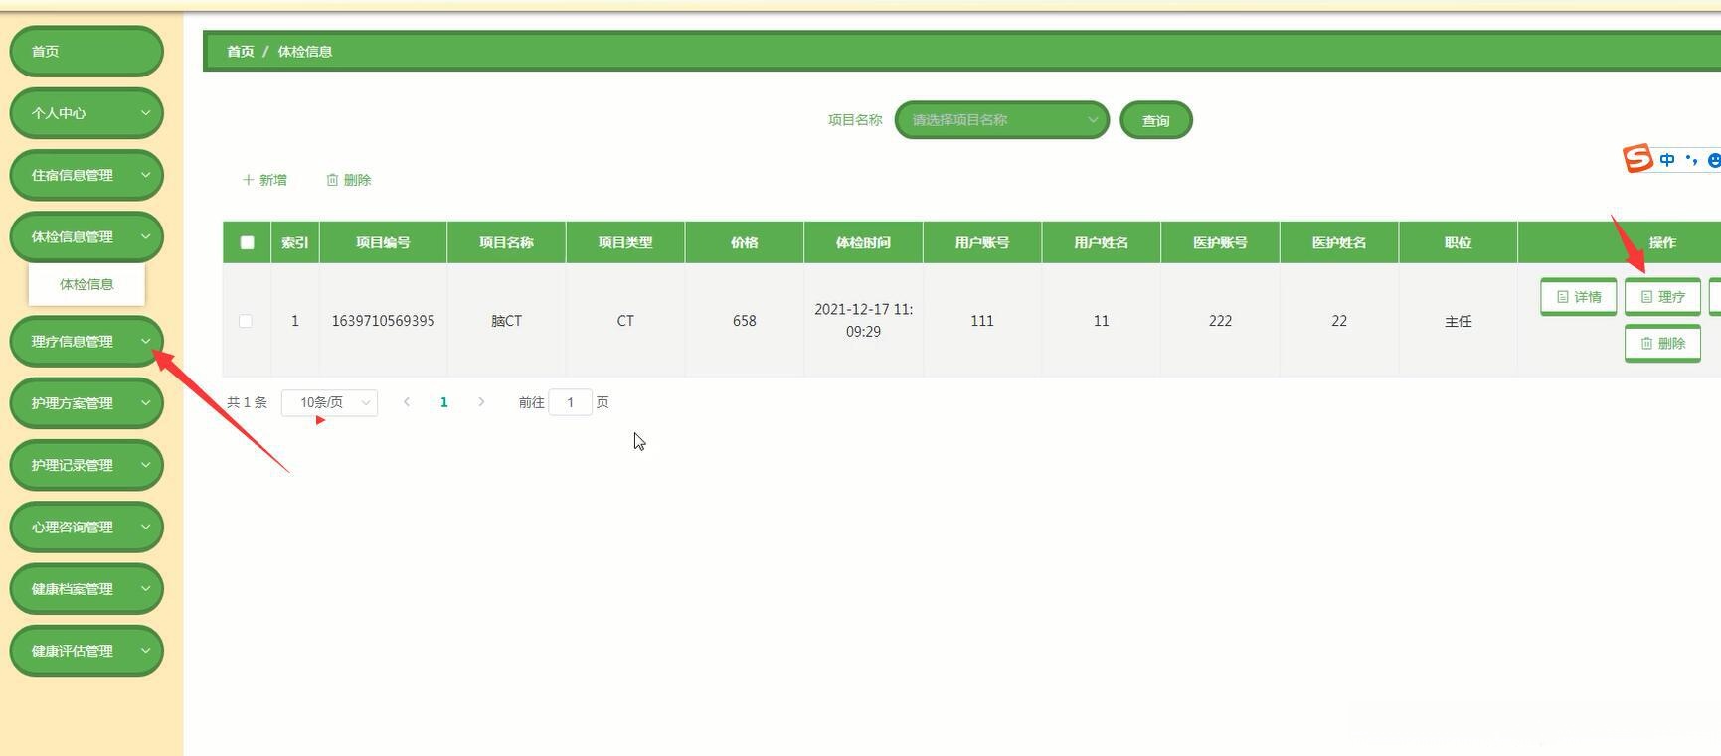The height and width of the screenshot is (756, 1721).
Task: Click the 项目编号 column header
Action: click(x=383, y=242)
